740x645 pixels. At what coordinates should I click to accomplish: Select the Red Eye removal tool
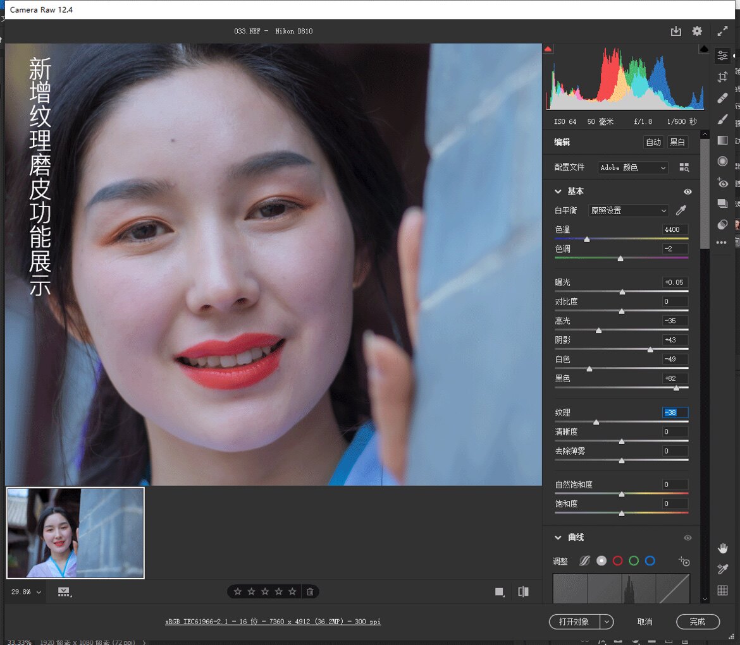(722, 183)
